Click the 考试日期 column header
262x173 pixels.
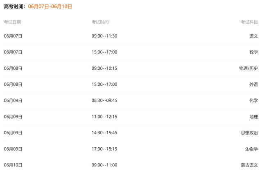click(x=12, y=22)
